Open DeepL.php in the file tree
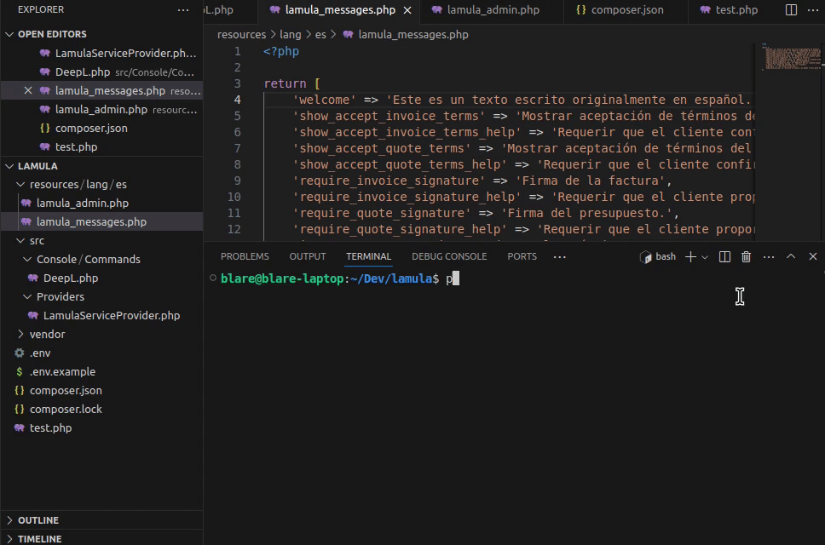This screenshot has height=545, width=825. 70,278
